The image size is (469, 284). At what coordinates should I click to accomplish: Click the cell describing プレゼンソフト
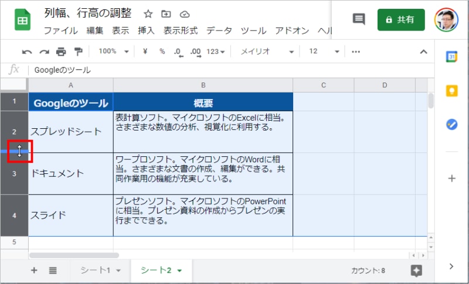tap(203, 215)
